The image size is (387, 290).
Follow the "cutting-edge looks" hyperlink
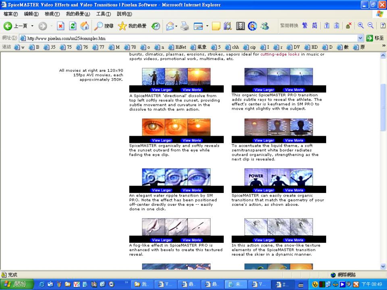(x=280, y=54)
